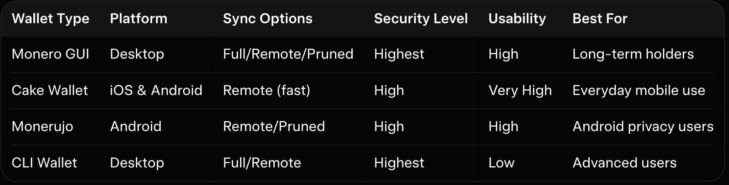Select the Cake Wallet cell
Viewport: 729px width, 185px height.
pos(50,91)
